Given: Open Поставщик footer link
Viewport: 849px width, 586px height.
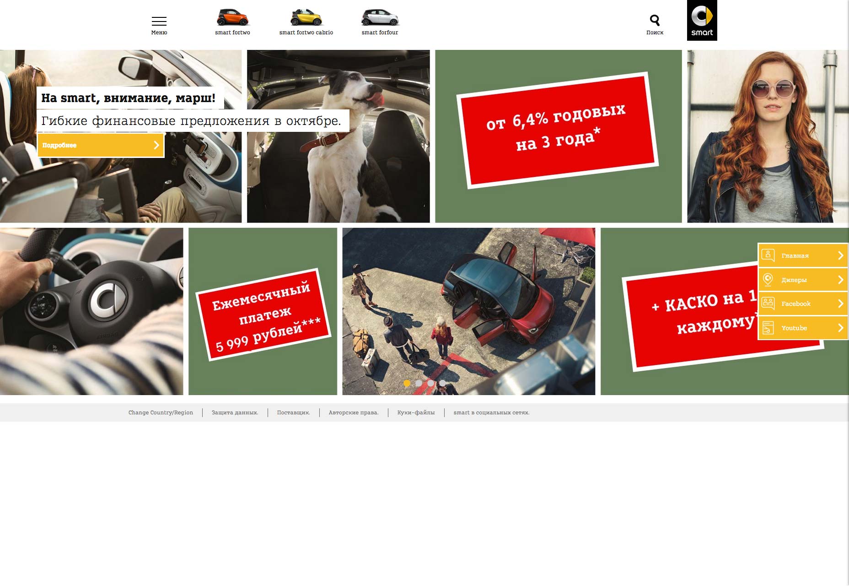Looking at the screenshot, I should click(x=293, y=412).
